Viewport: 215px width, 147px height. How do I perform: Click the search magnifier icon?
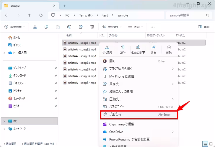207,15
